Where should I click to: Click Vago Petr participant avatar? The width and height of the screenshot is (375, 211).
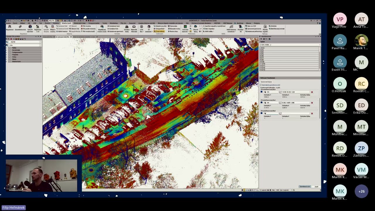340,19
